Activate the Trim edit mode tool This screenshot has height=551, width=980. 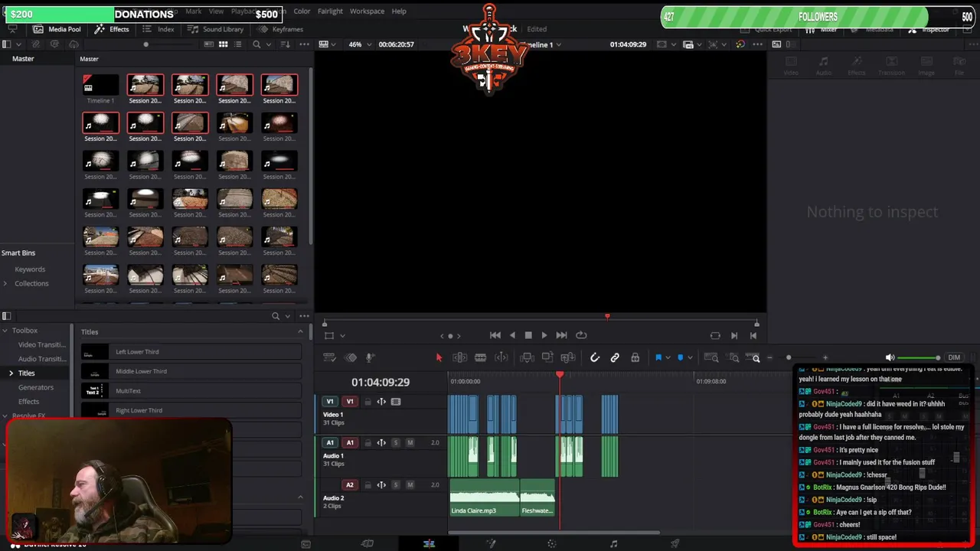459,357
